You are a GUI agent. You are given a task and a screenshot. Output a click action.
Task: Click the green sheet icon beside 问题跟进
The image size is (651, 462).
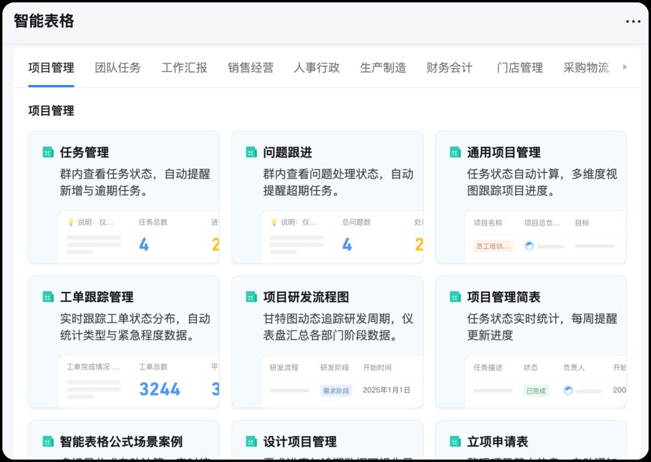click(251, 153)
